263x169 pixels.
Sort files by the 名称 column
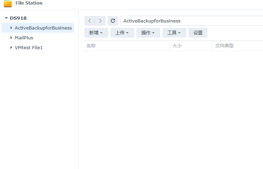tap(126, 46)
